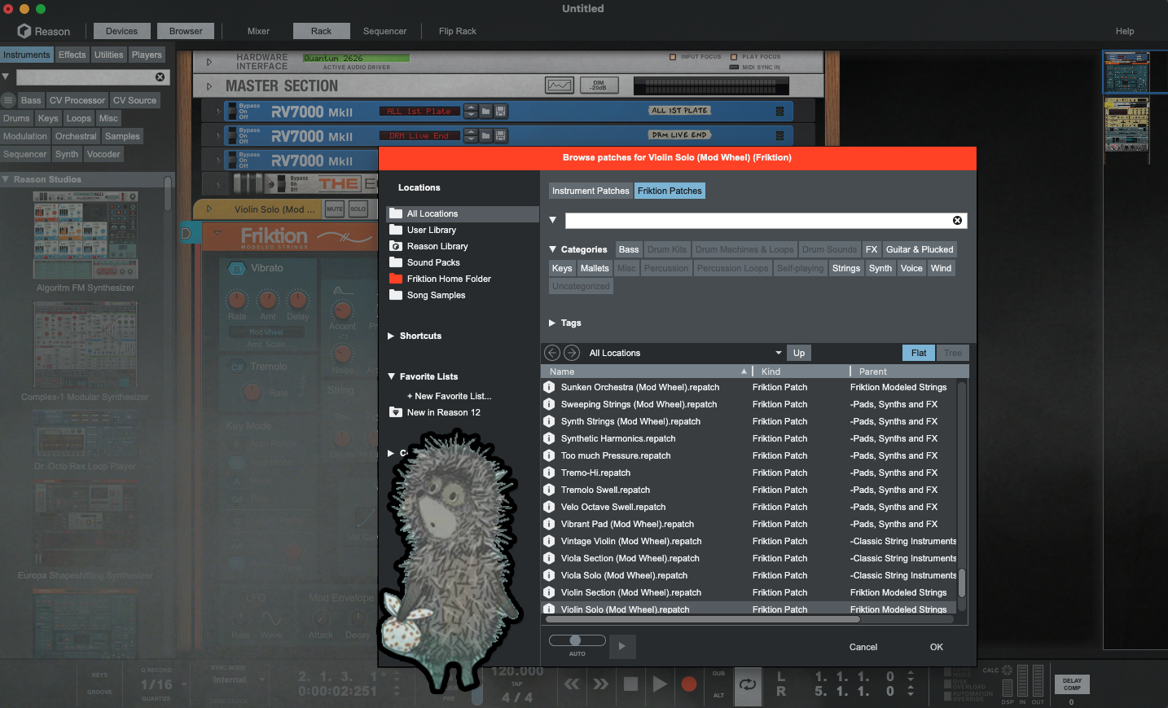Click the transport record button

689,684
